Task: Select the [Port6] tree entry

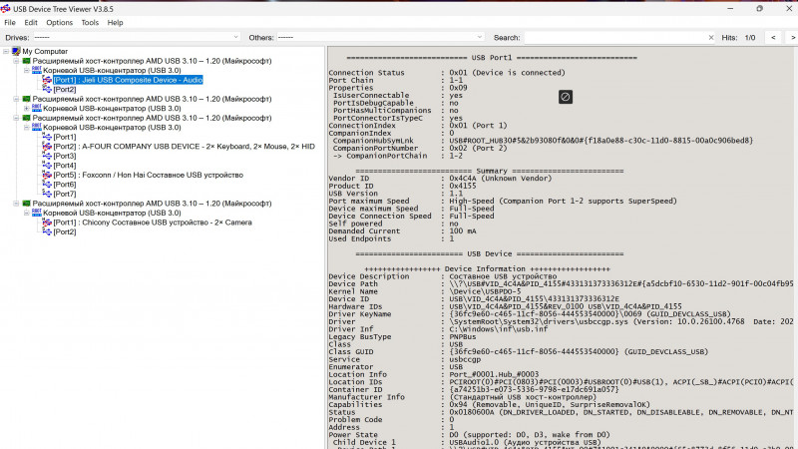Action: pos(65,185)
